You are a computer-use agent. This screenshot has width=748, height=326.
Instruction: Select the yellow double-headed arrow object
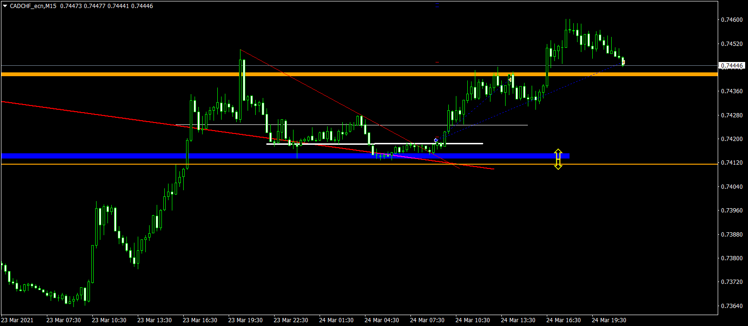coord(558,159)
